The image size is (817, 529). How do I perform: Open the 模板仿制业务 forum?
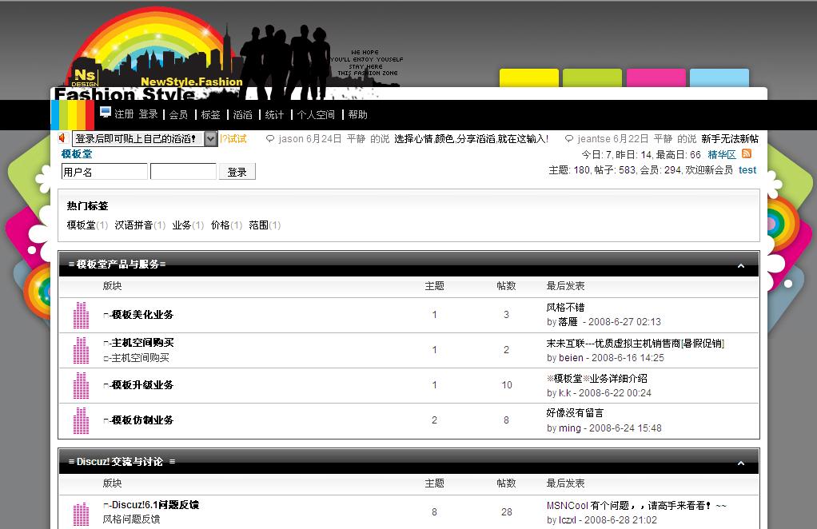[x=142, y=420]
